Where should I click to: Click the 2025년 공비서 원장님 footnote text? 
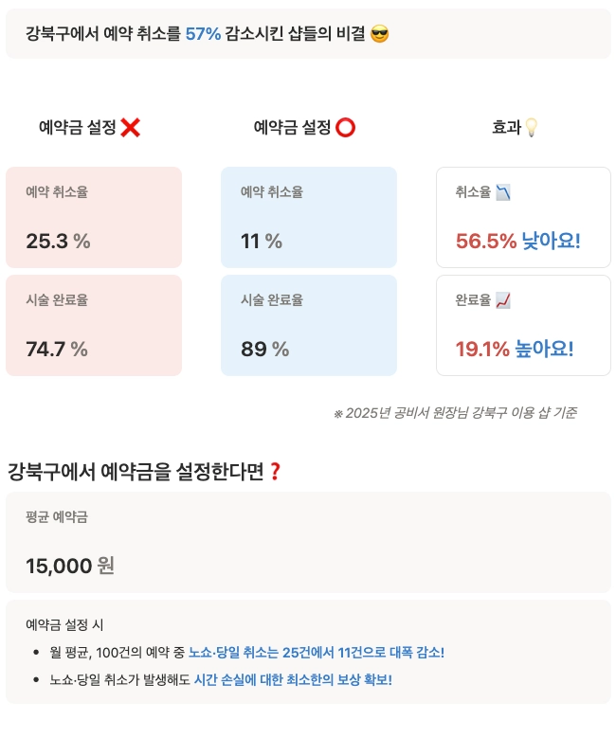tap(455, 413)
